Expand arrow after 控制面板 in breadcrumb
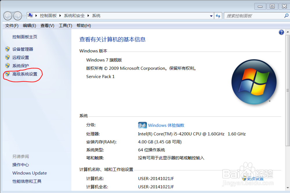Viewport: 290px width, 193px height. [60, 16]
